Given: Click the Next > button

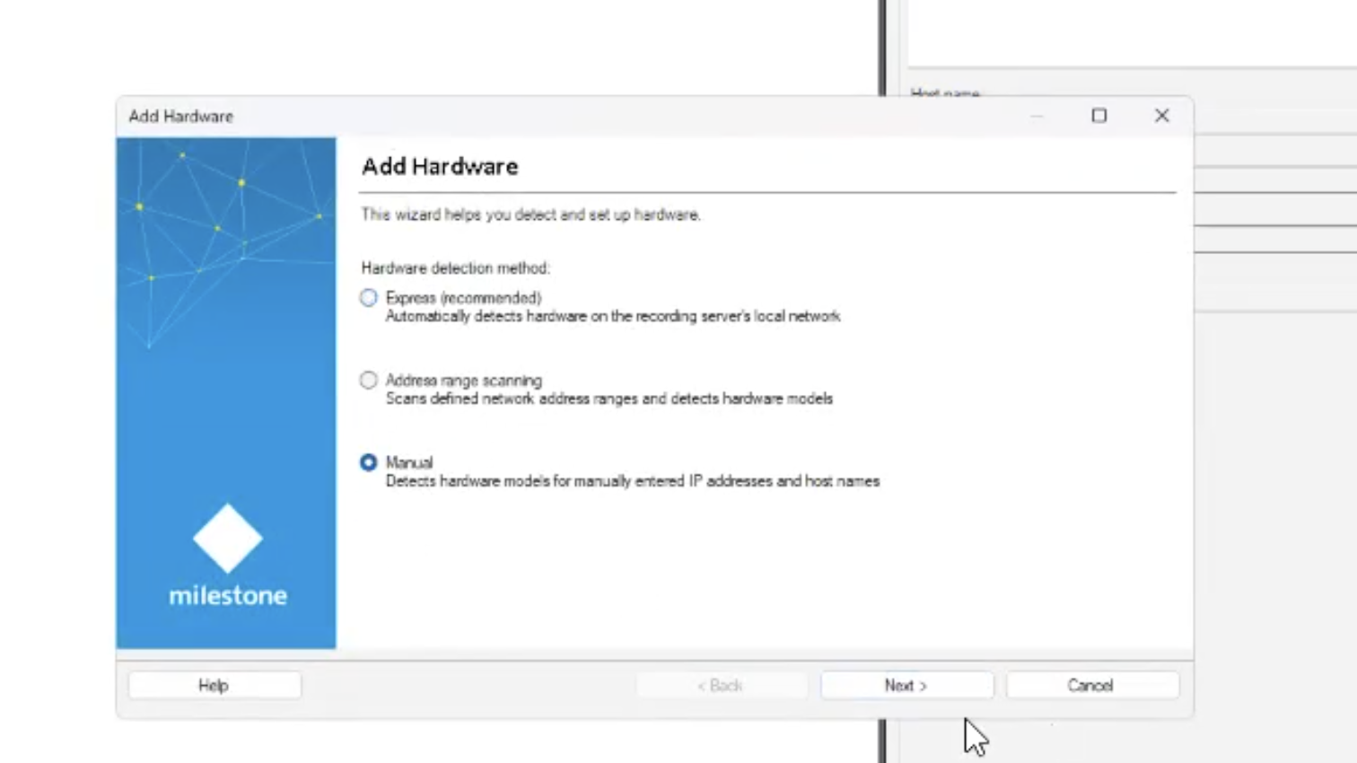Looking at the screenshot, I should click(x=906, y=686).
